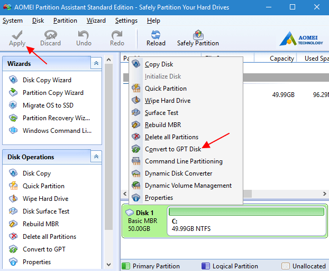This screenshot has height=271, width=329.
Task: Click Disk 1 Basic MBR block
Action: tap(144, 221)
